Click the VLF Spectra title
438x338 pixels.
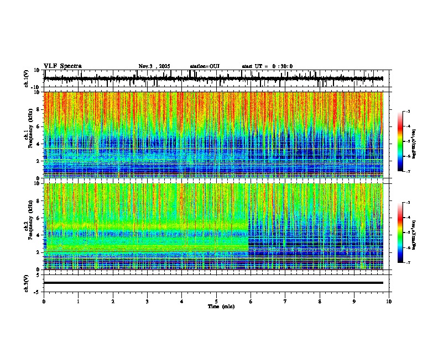click(62, 66)
